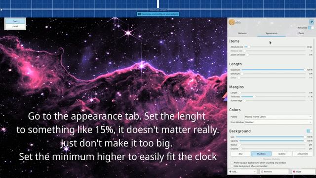This screenshot has height=178, width=316.
Task: Select the Dock type option
Action: pyautogui.click(x=15, y=21)
